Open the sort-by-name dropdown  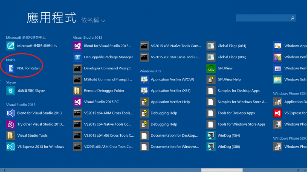(93, 20)
